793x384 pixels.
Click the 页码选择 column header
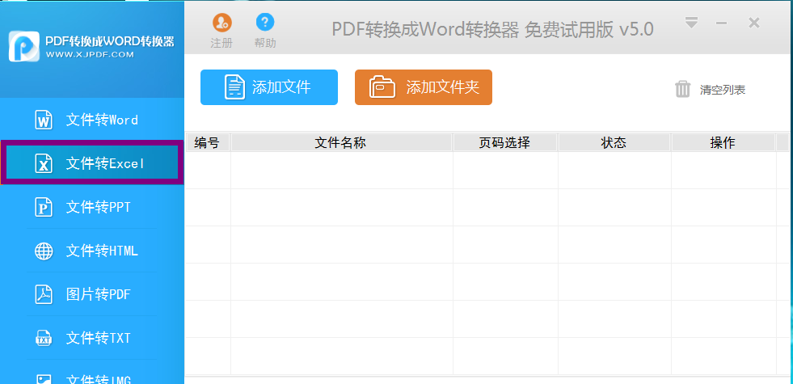click(x=504, y=142)
